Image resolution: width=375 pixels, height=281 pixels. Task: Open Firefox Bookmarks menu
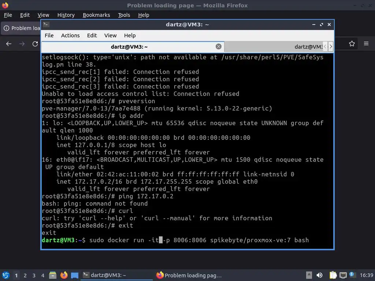[x=96, y=15]
